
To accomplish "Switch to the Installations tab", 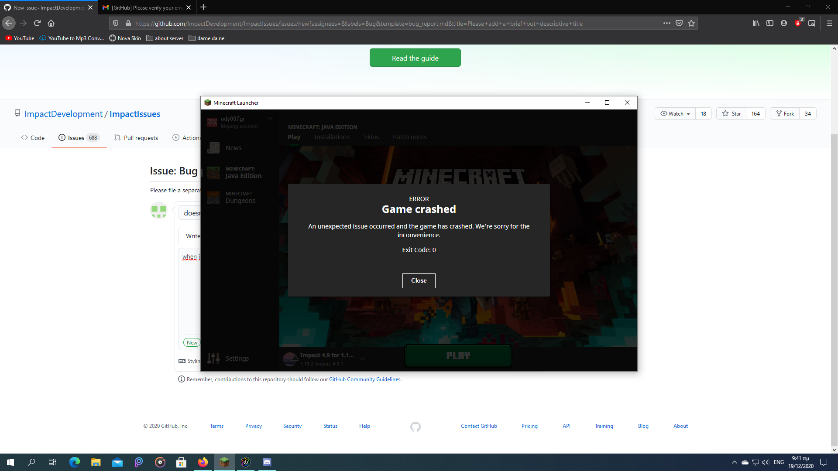I will pyautogui.click(x=332, y=137).
